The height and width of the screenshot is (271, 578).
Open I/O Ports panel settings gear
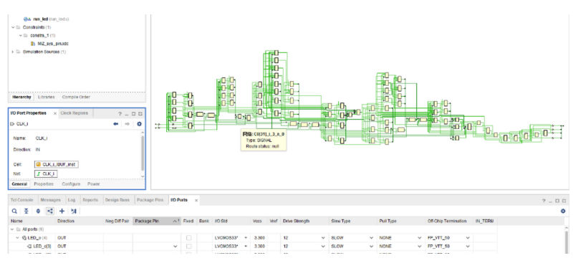coord(563,211)
